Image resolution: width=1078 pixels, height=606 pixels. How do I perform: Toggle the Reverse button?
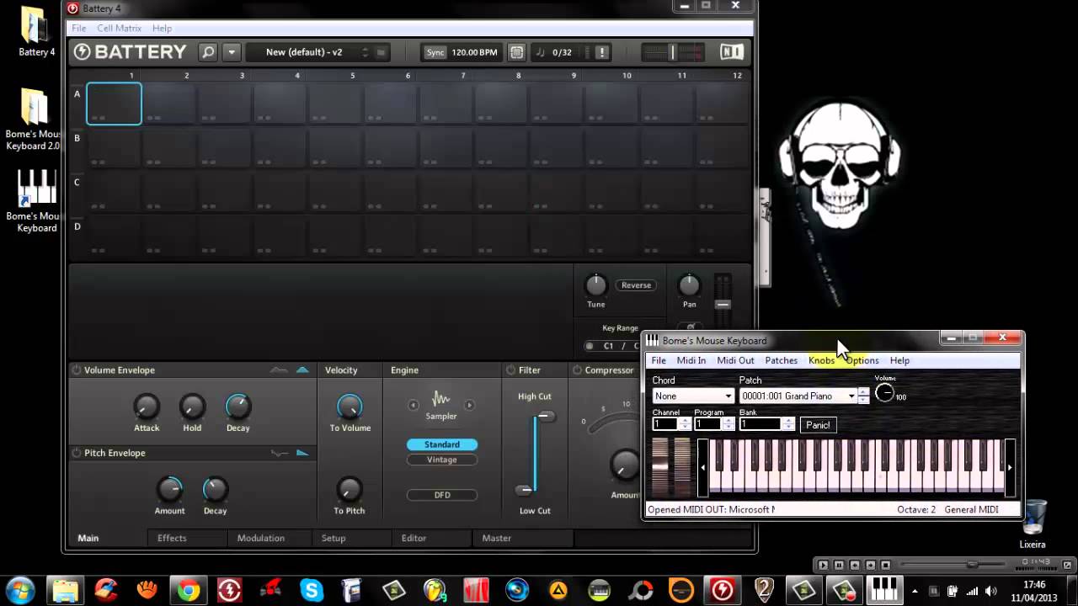point(636,285)
